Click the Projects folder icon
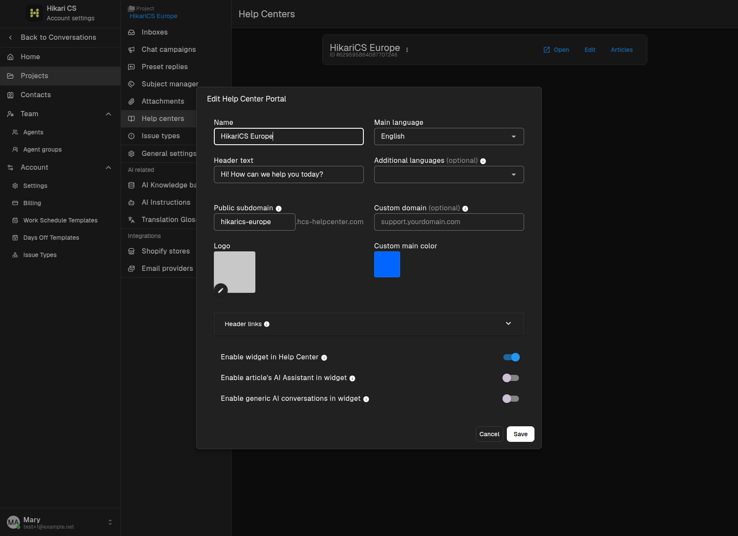Viewport: 738px width, 536px height. coord(10,76)
